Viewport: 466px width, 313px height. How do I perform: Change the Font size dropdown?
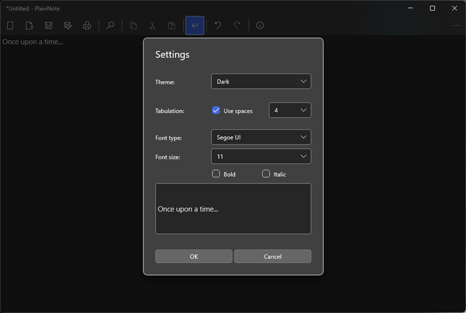point(261,156)
